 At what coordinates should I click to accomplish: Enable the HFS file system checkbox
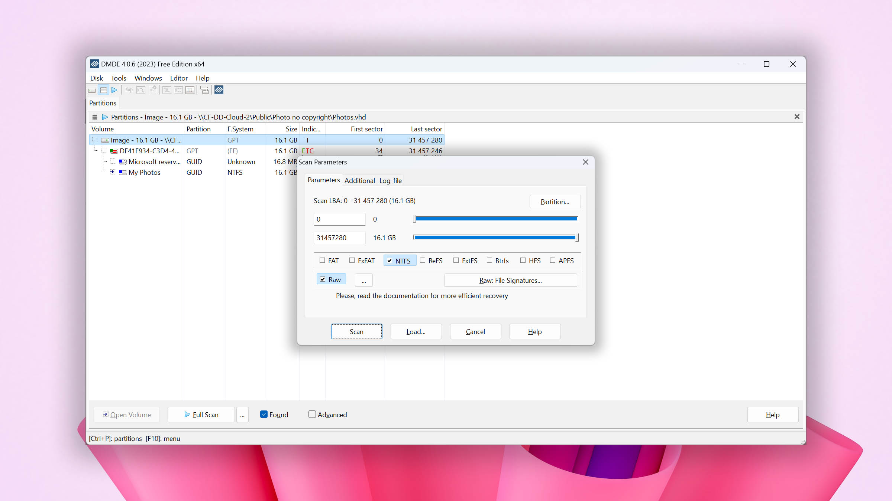pos(523,261)
